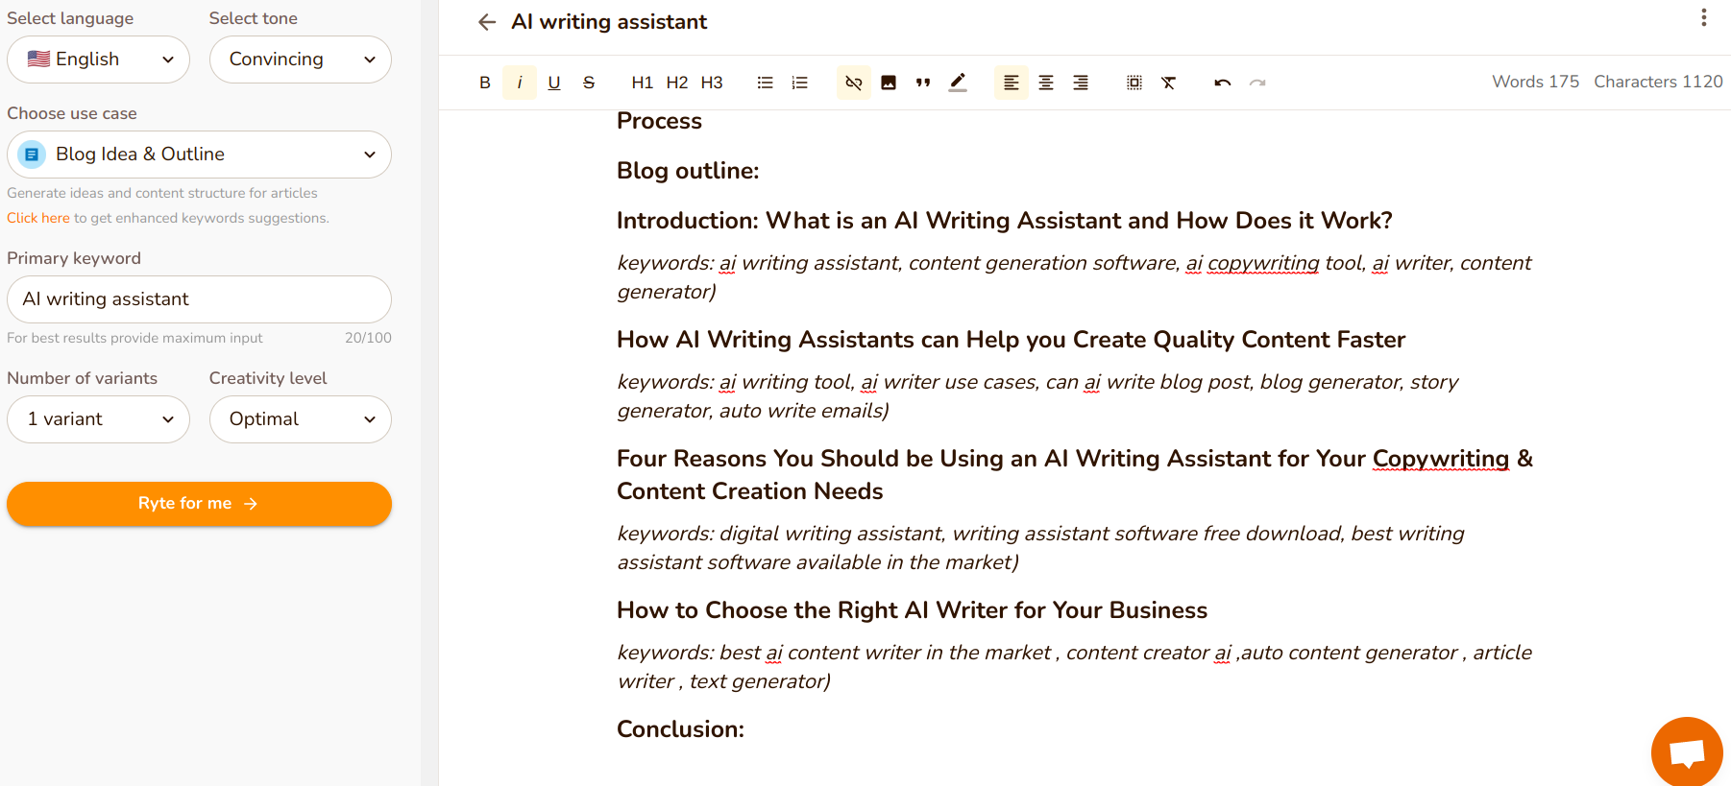Redo the last edit
Screen dimensions: 1731x786
1257,83
